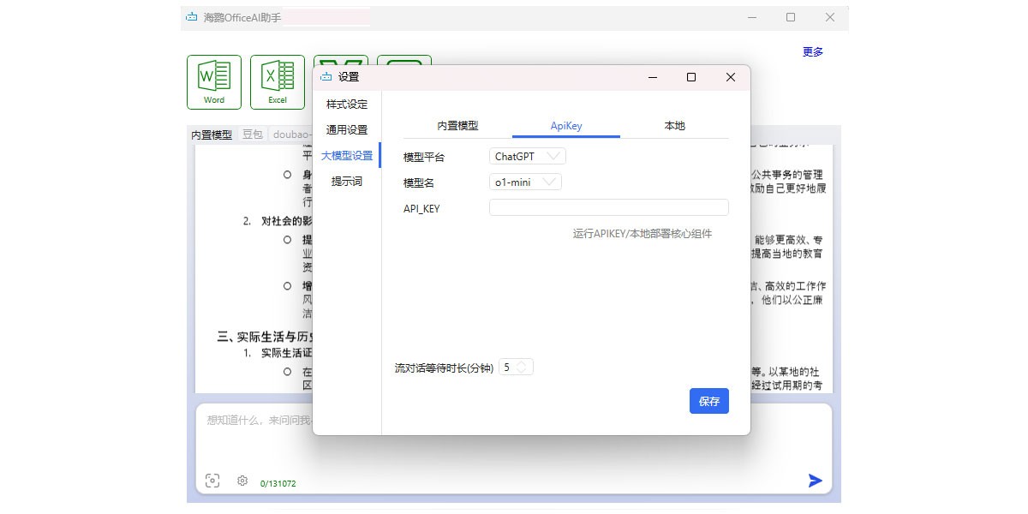The height and width of the screenshot is (514, 1028).
Task: Switch to the 内置模型 tab in settings
Action: click(457, 126)
